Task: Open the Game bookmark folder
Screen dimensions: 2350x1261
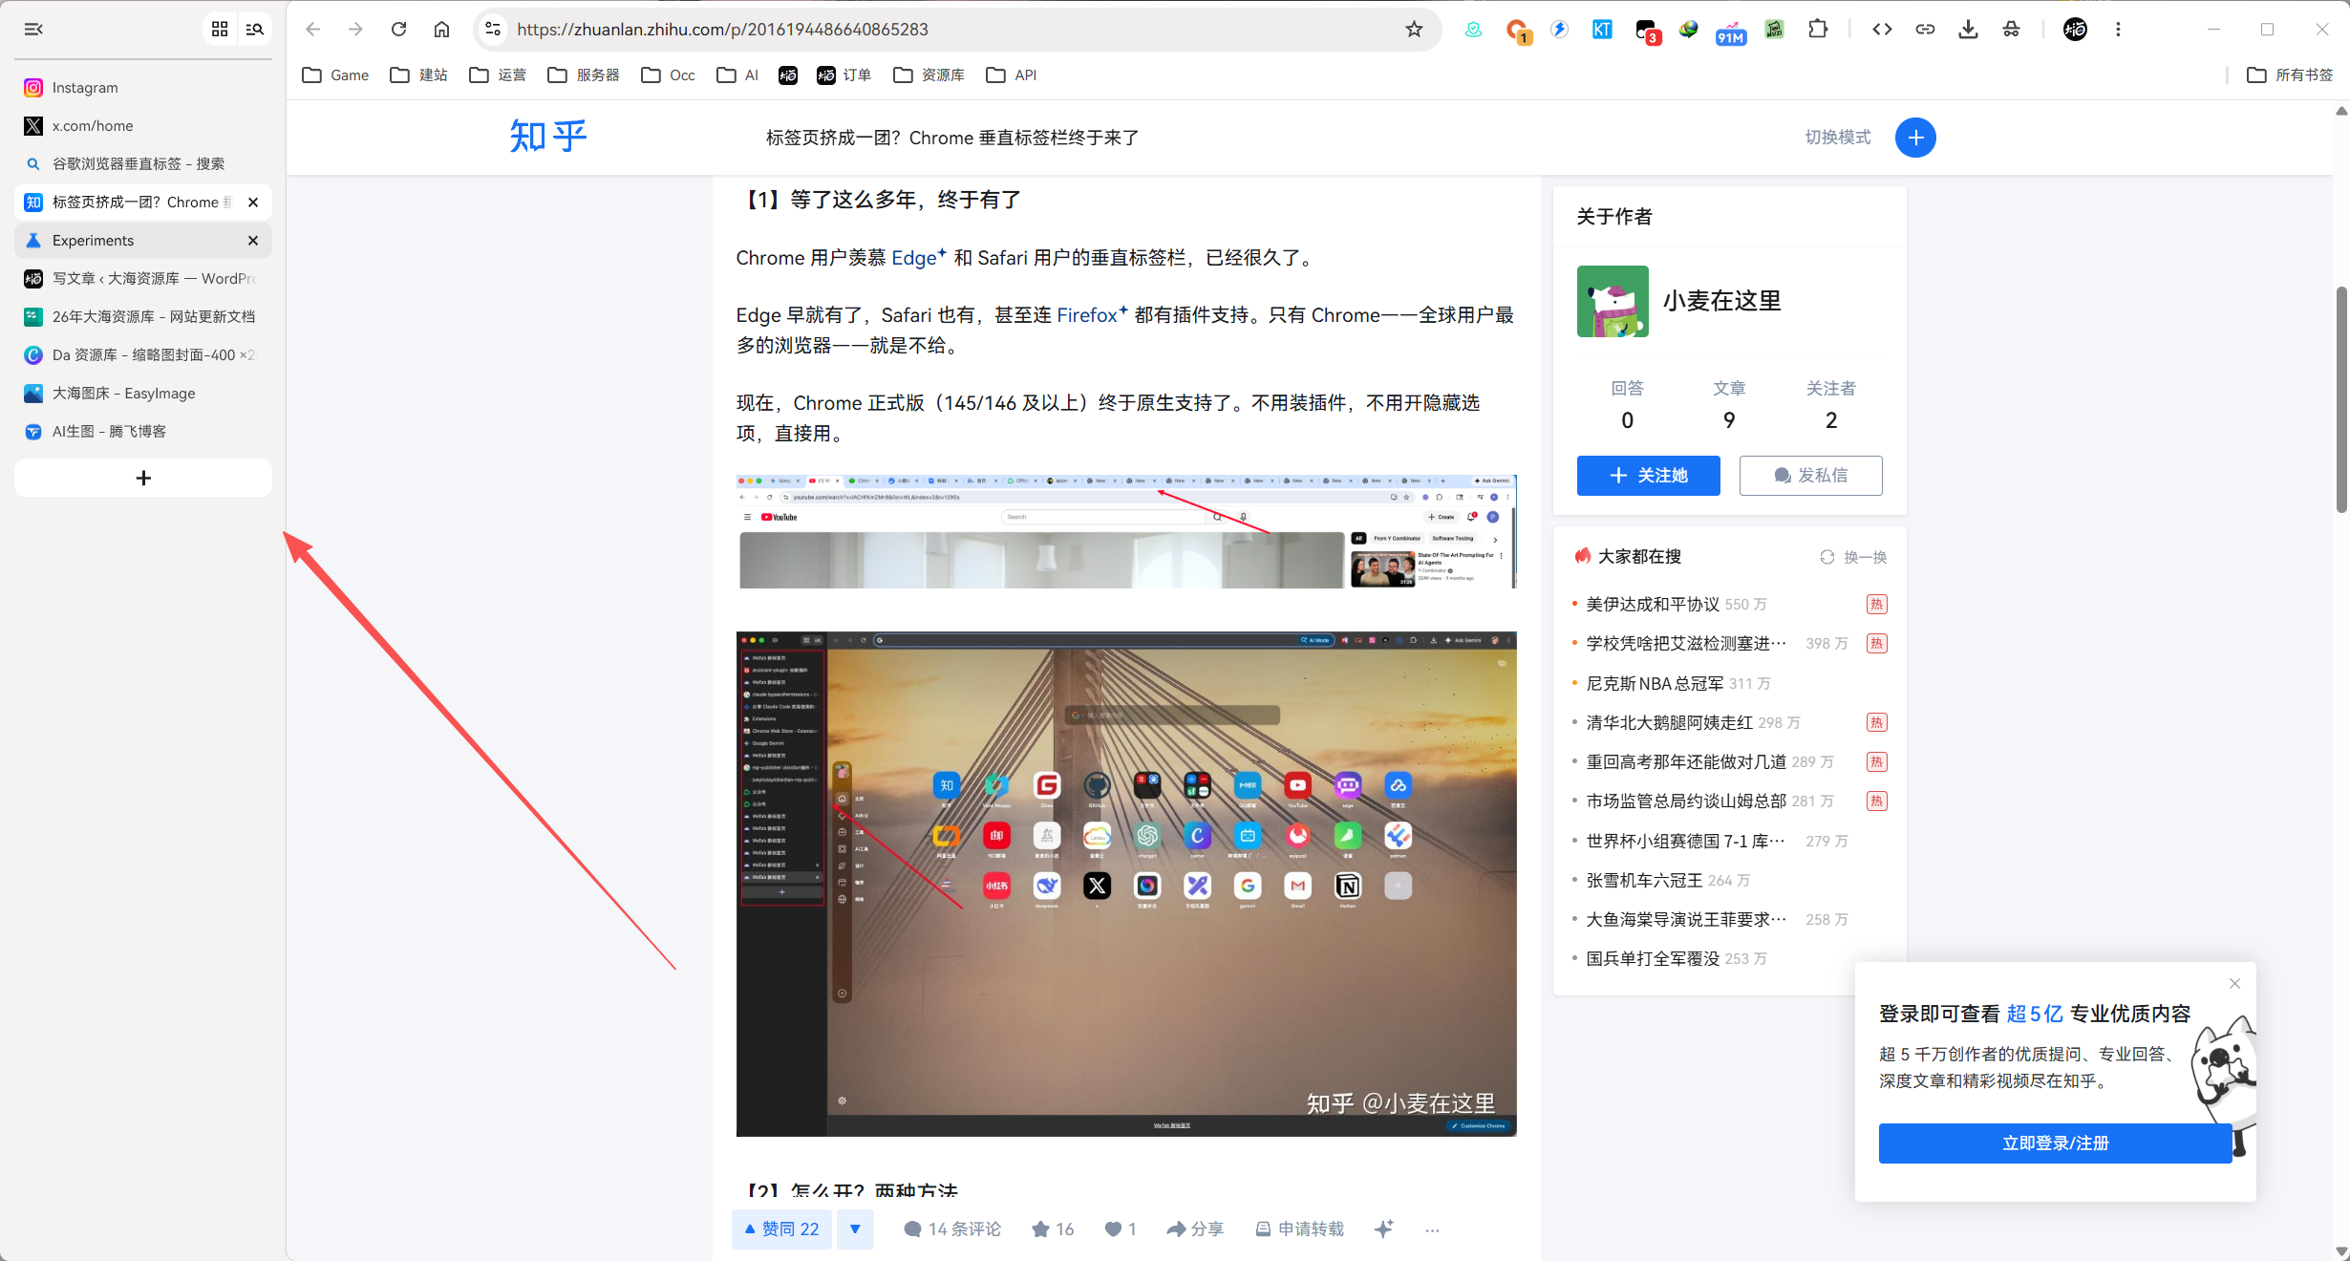Action: pos(335,75)
